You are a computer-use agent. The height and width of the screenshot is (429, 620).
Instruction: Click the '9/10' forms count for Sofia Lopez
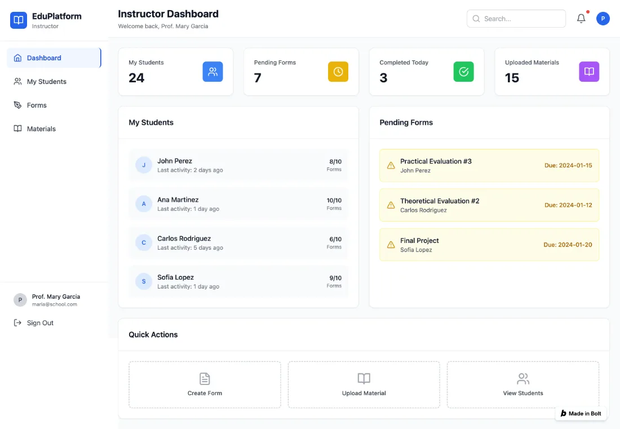335,278
